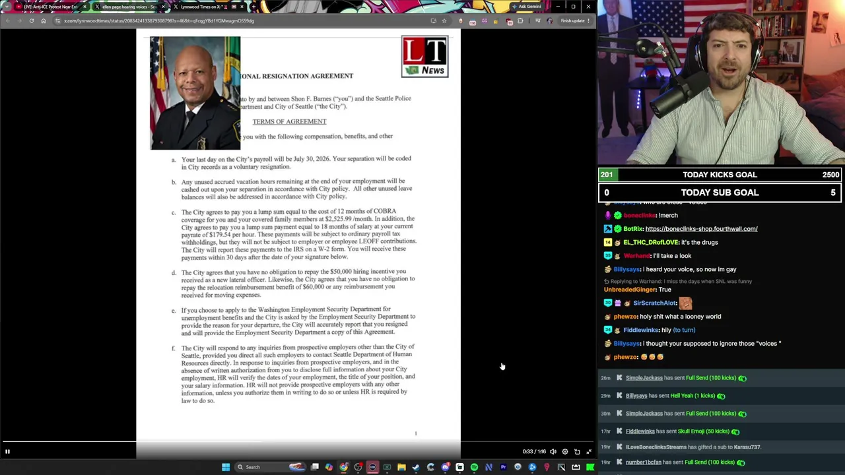Open a new browser tab

click(253, 7)
